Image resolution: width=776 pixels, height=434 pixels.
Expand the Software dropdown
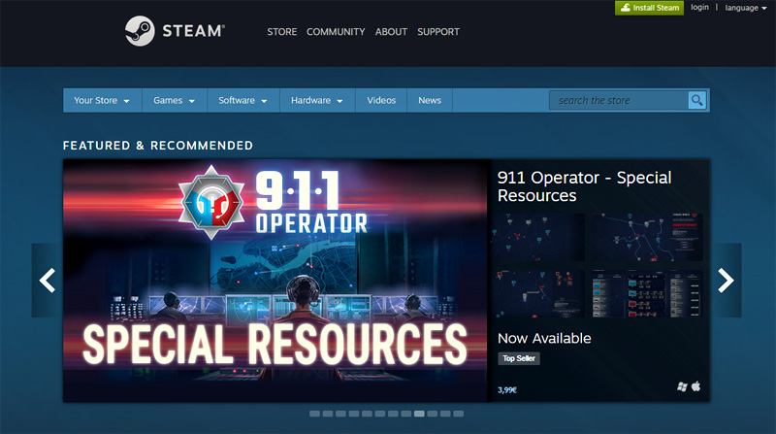point(243,101)
